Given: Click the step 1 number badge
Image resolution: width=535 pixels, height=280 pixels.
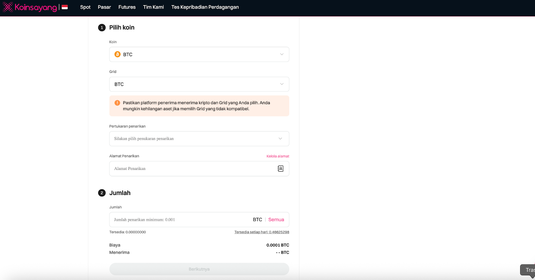Looking at the screenshot, I should click(x=102, y=28).
